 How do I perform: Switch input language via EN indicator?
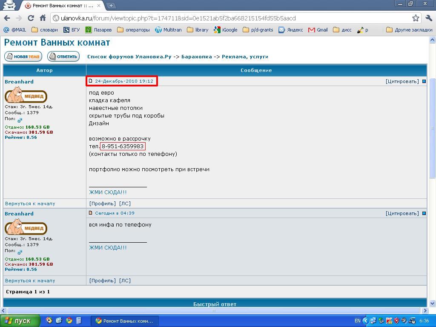pos(357,321)
